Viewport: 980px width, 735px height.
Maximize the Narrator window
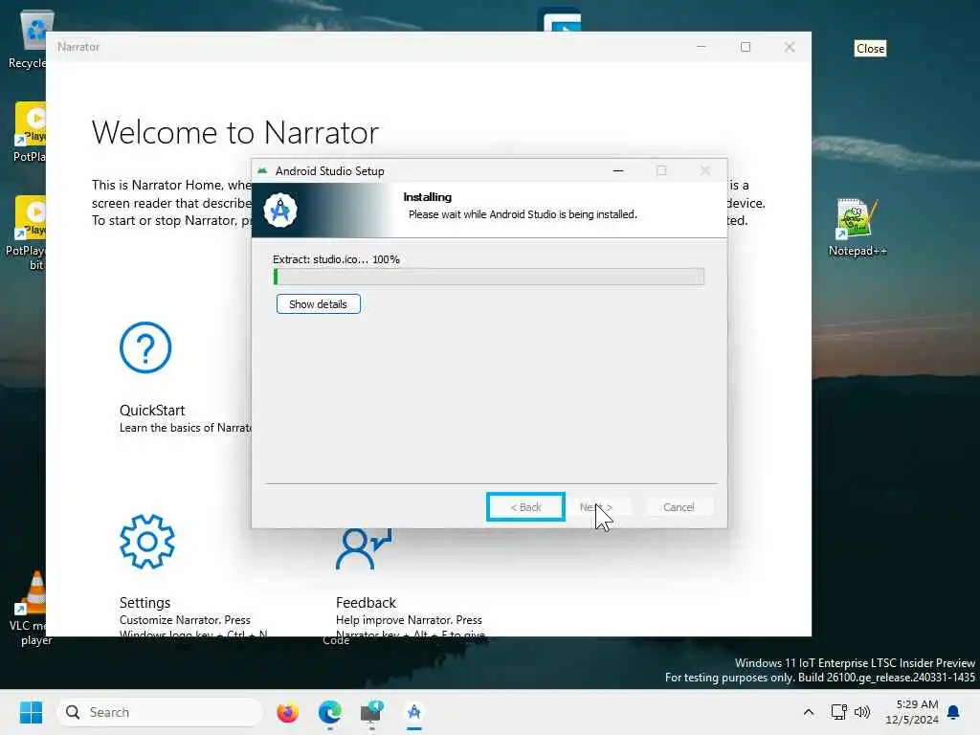tap(745, 47)
